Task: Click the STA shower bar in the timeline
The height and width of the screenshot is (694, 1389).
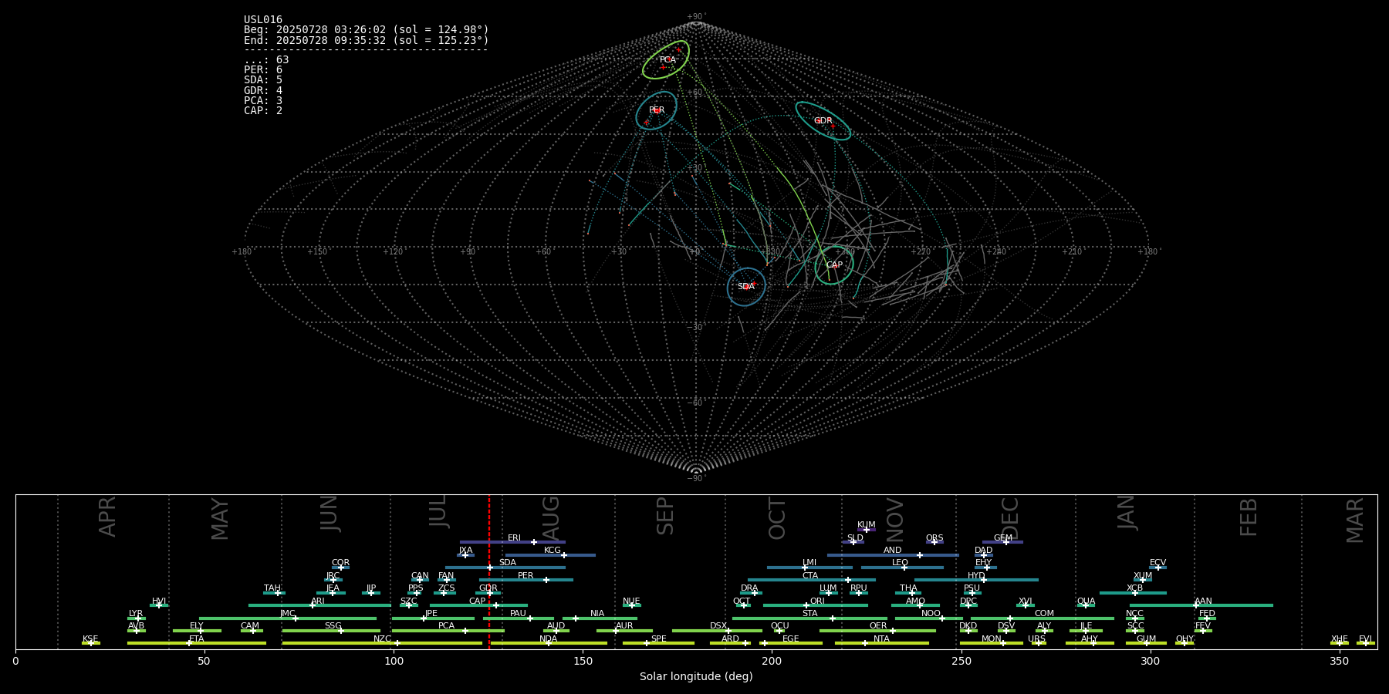Action: (809, 618)
